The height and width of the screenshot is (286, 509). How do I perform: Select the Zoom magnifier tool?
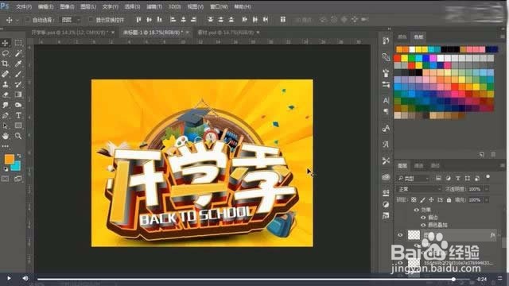(x=18, y=136)
